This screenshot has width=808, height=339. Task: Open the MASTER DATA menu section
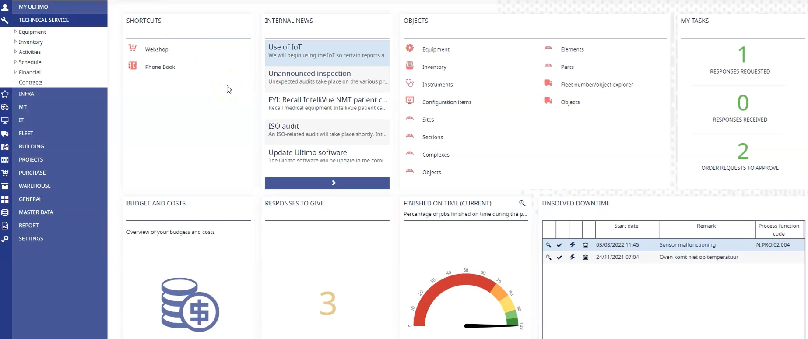coord(36,212)
